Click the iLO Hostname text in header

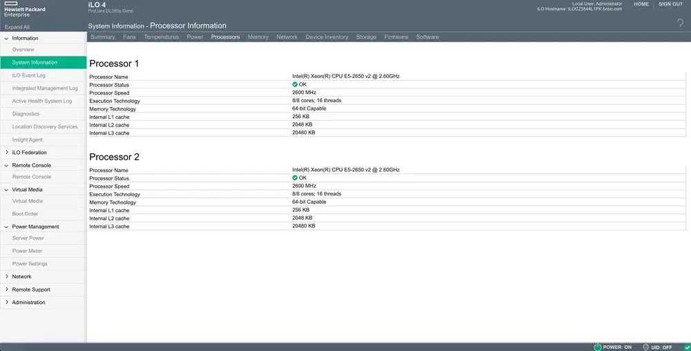point(580,9)
